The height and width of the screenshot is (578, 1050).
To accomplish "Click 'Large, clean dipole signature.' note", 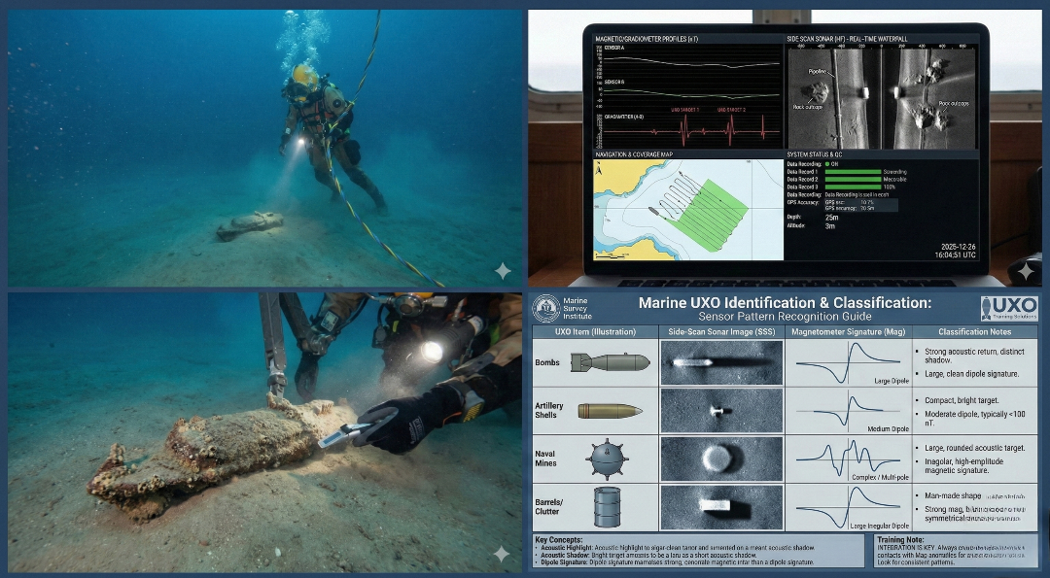I will (971, 374).
